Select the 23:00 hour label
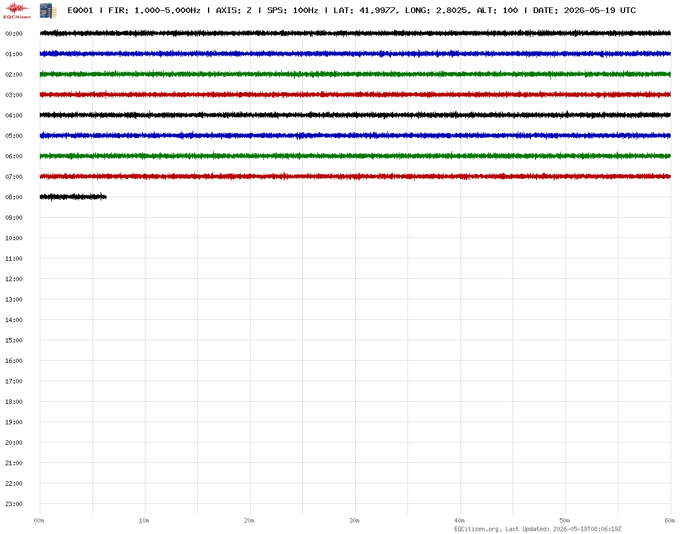The image size is (682, 534). (14, 504)
